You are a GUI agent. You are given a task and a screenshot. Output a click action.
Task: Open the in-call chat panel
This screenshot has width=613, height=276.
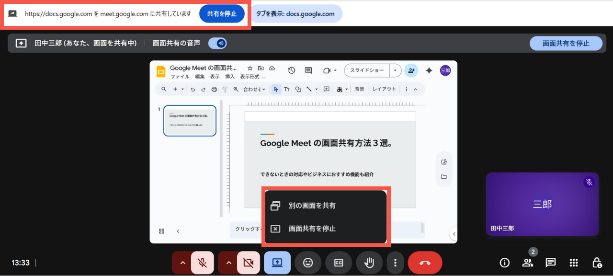[551, 263]
